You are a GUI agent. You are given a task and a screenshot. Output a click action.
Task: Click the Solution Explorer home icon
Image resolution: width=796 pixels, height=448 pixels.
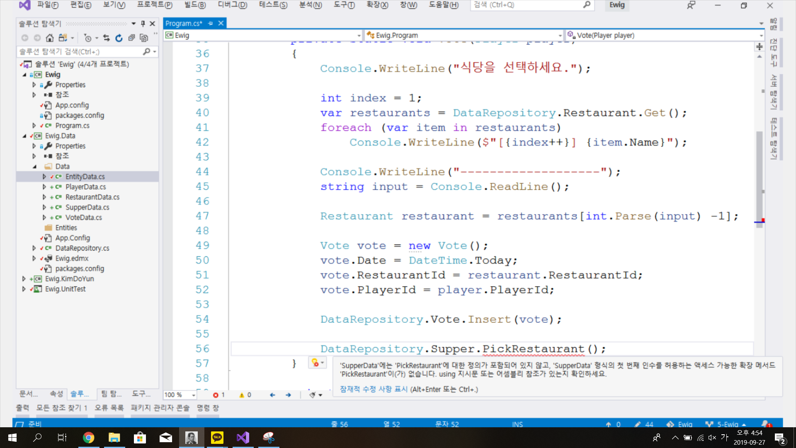click(50, 38)
